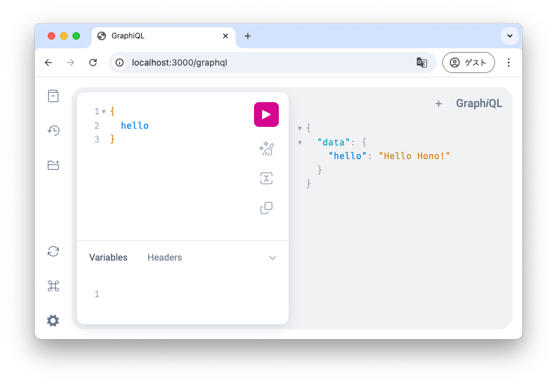This screenshot has width=557, height=385.
Task: Go back in the browser
Action: [x=49, y=63]
